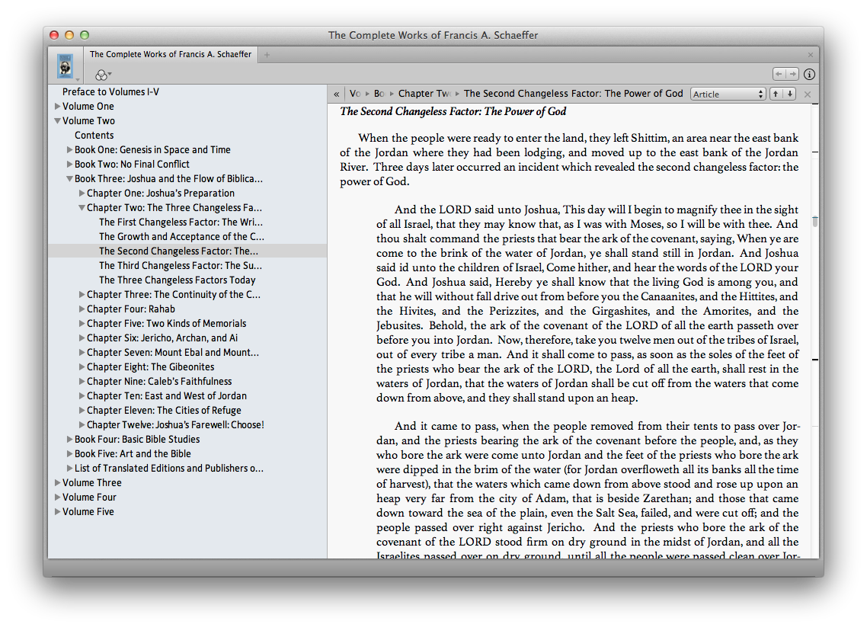This screenshot has width=867, height=637.
Task: Collapse Chapter Two: The Three Changeless Factors
Action: point(82,208)
